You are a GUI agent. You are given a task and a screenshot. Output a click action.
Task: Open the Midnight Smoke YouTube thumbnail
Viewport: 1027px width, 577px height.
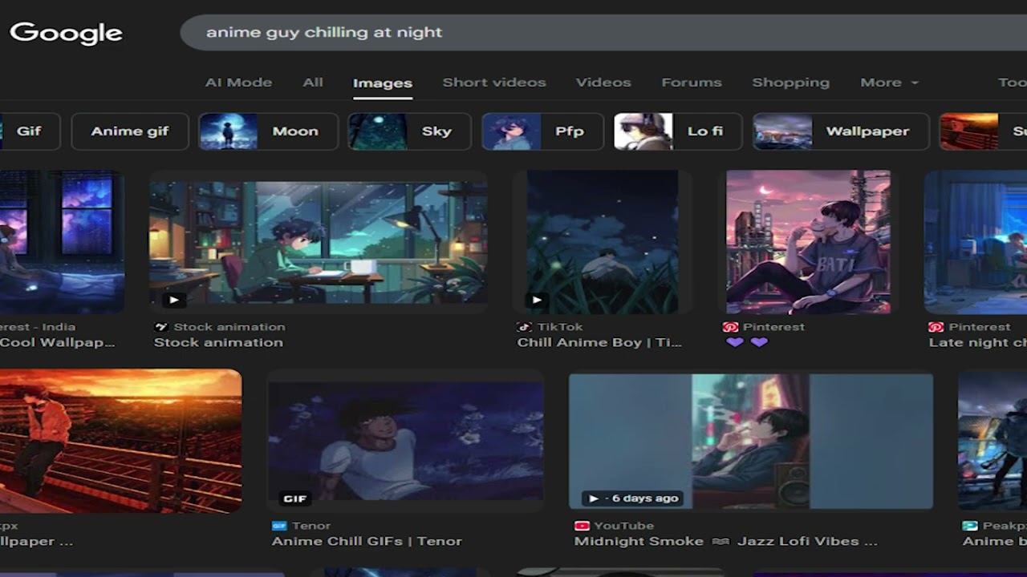click(751, 441)
